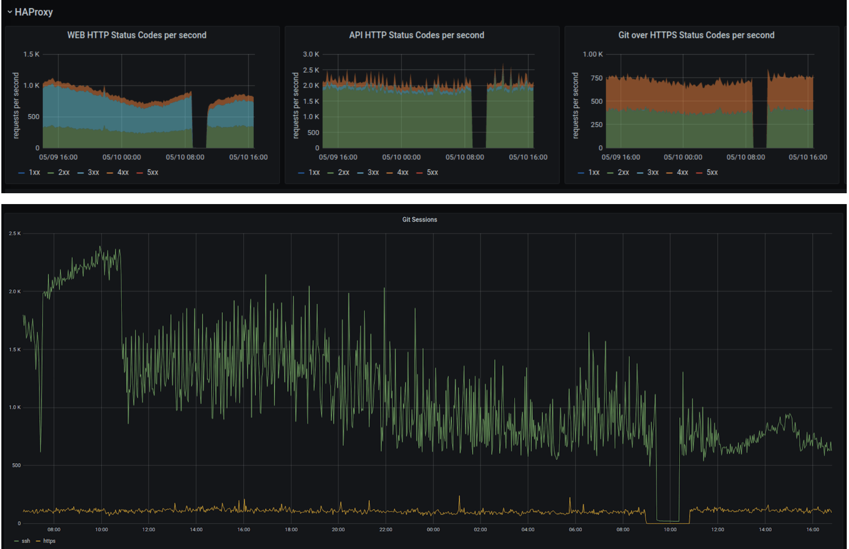Click the 4xx color marker in Git over HTTPS legend
Viewport: 849px width, 549px height.
pyautogui.click(x=670, y=172)
